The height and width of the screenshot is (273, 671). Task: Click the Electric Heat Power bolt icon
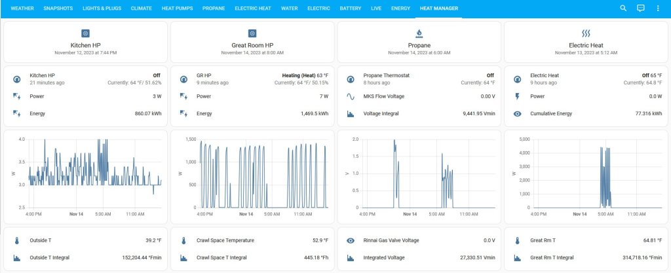(x=517, y=96)
